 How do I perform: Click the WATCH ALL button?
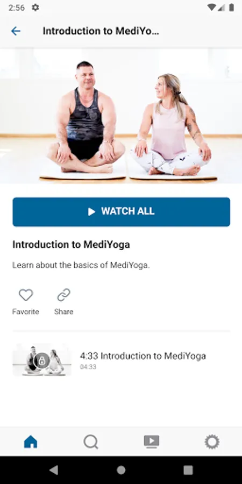click(122, 212)
